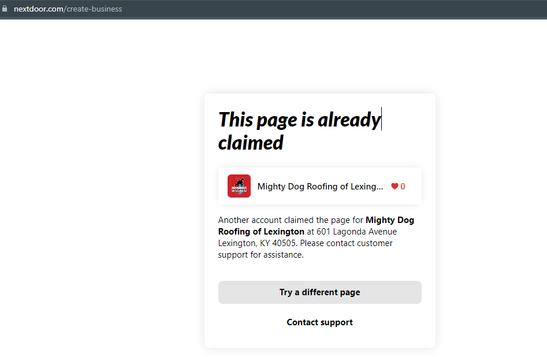Click 'support for assistance.' text line
The height and width of the screenshot is (357, 547).
(261, 255)
